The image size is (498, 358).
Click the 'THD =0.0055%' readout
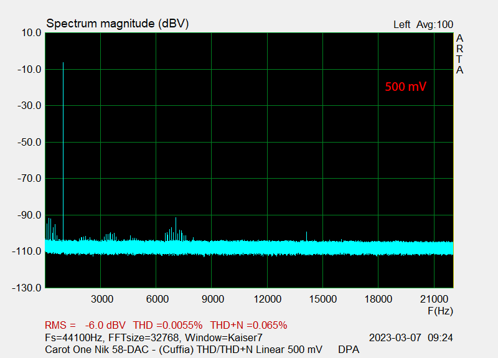[167, 325]
